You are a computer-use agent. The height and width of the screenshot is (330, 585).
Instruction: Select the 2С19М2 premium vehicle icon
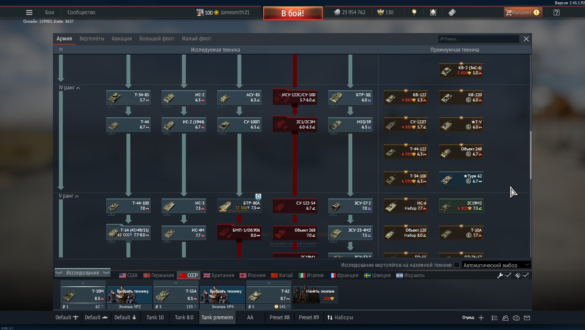pos(446,206)
